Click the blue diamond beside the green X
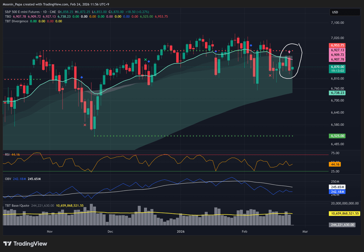The height and width of the screenshot is (252, 364). click(x=149, y=62)
